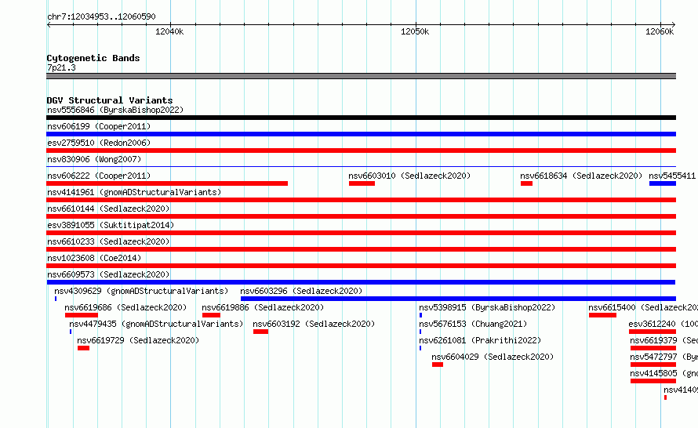
Task: Open the nsv4141961 (gnomADStructuralVariants) label
Action: click(134, 192)
